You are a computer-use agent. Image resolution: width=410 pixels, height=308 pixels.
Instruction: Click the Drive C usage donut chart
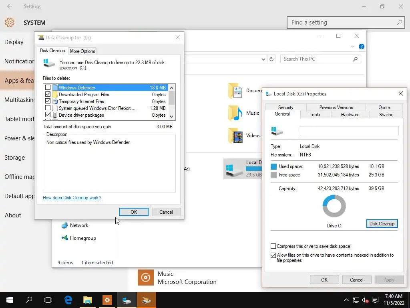coord(334,206)
